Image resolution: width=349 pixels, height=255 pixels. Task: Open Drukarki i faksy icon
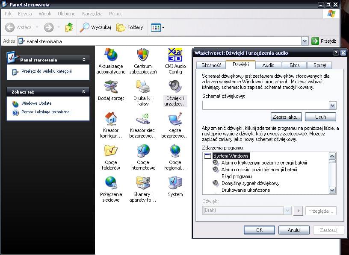(x=143, y=87)
